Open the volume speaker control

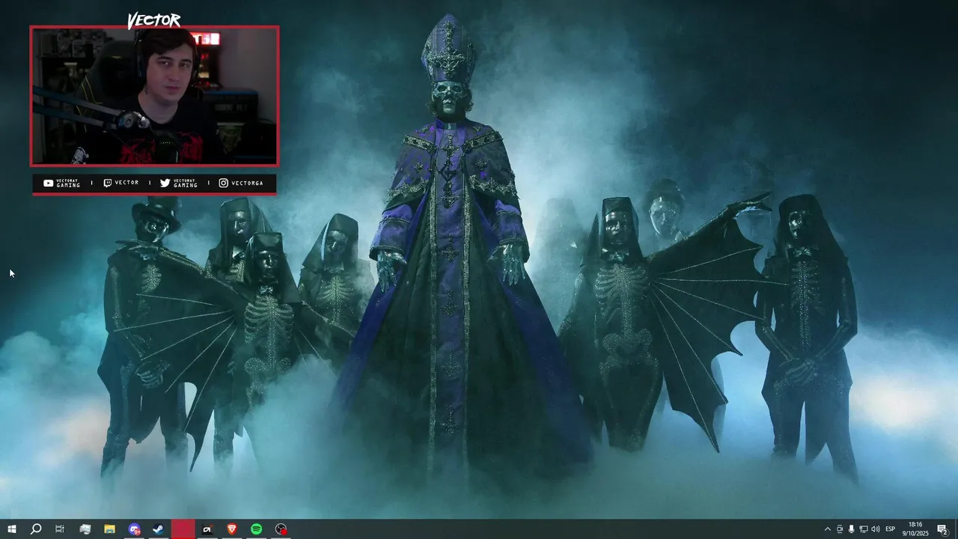coord(875,529)
